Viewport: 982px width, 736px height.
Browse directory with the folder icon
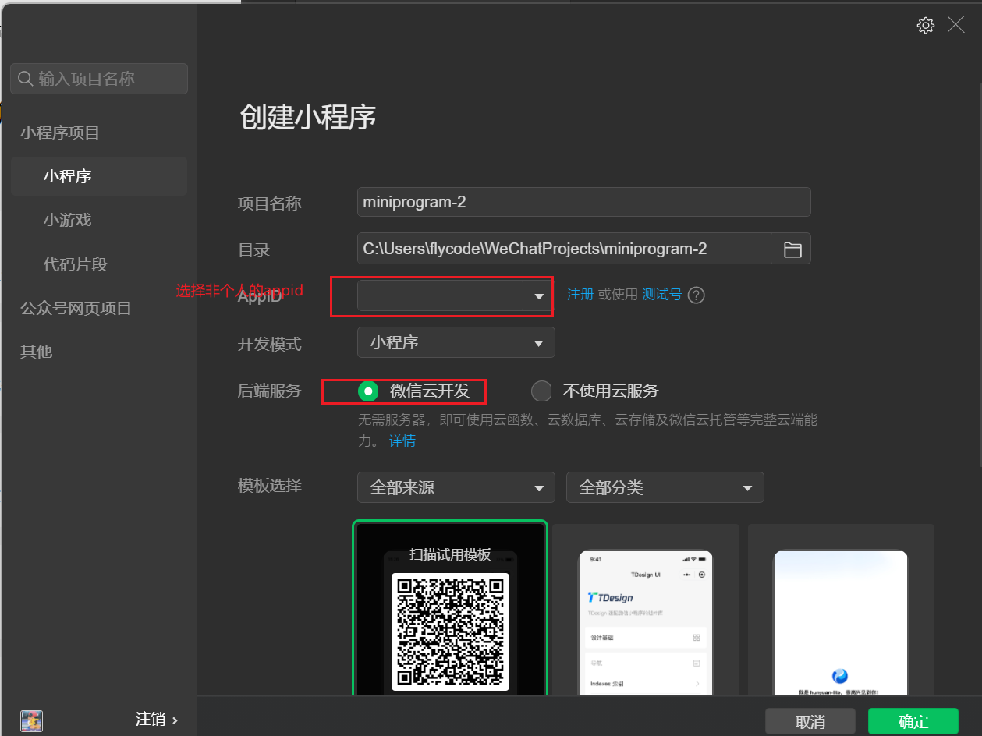792,249
